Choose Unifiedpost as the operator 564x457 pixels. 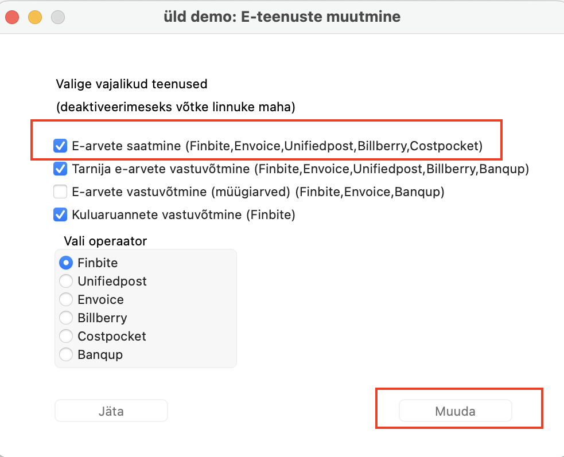pos(67,282)
